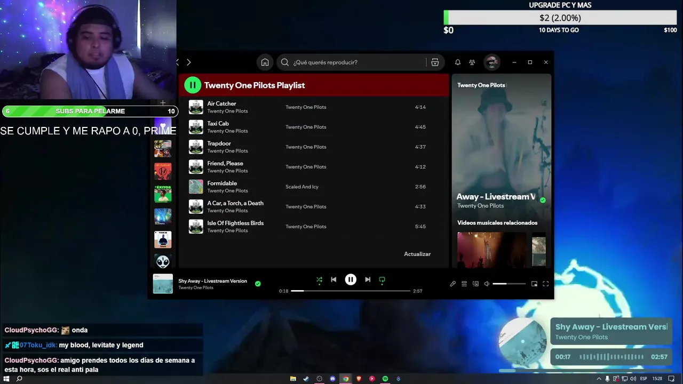The height and width of the screenshot is (384, 683).
Task: Open Windows taskbar search
Action: (19, 379)
